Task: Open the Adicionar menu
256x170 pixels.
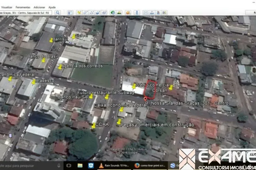Action: pyautogui.click(x=39, y=7)
